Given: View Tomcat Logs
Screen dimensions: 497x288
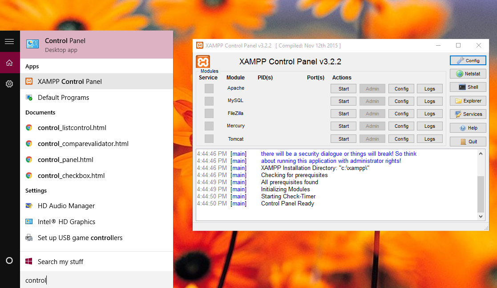Looking at the screenshot, I should click(429, 139).
